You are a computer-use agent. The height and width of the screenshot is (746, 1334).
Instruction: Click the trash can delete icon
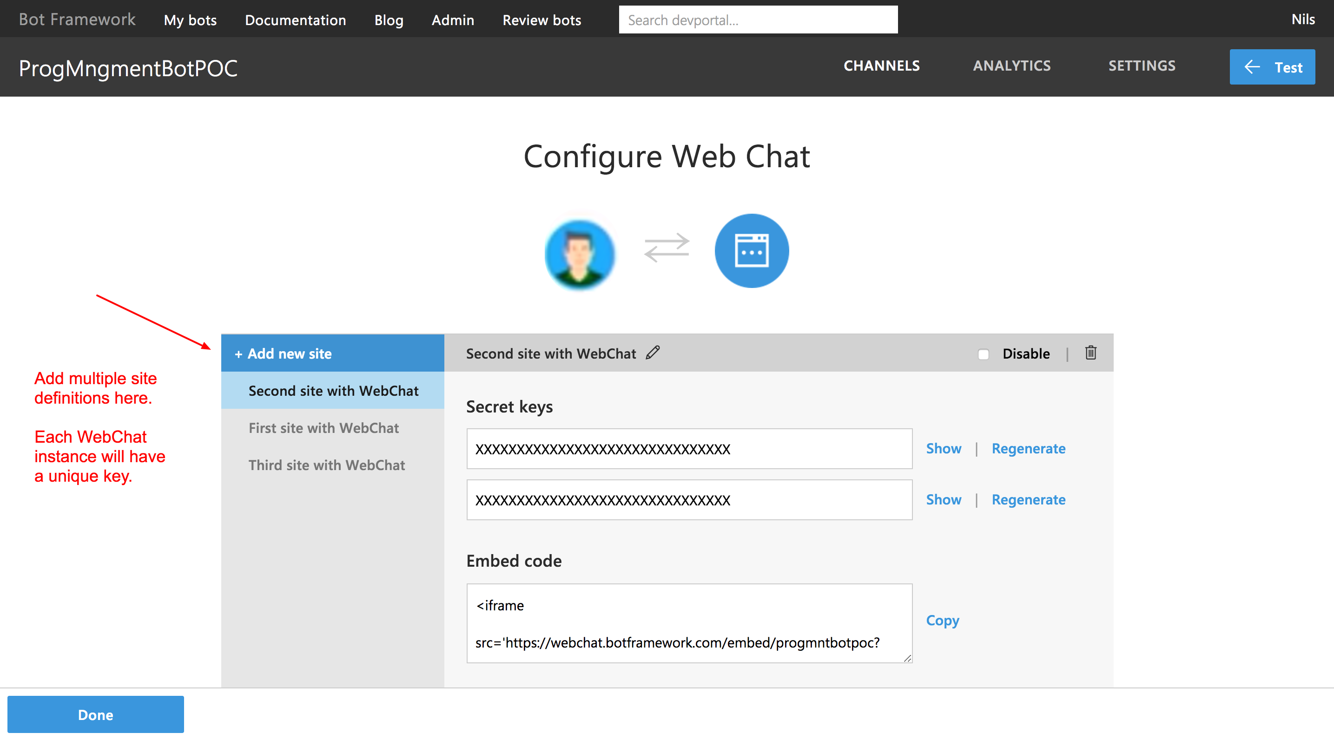pyautogui.click(x=1090, y=353)
